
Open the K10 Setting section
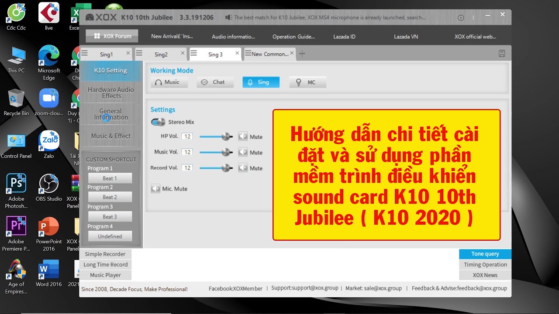pyautogui.click(x=111, y=71)
